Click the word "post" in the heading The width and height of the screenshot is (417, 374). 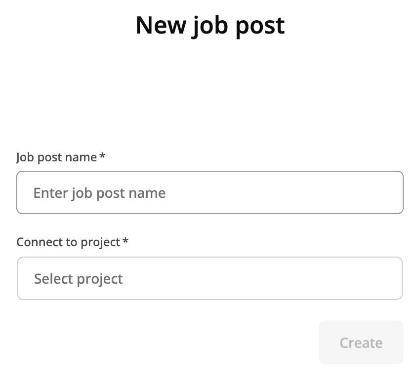[x=259, y=26]
